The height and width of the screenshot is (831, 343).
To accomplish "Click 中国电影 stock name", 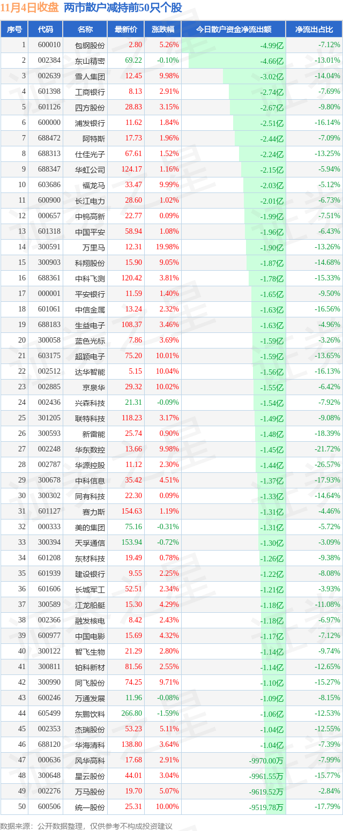I will pyautogui.click(x=91, y=636).
